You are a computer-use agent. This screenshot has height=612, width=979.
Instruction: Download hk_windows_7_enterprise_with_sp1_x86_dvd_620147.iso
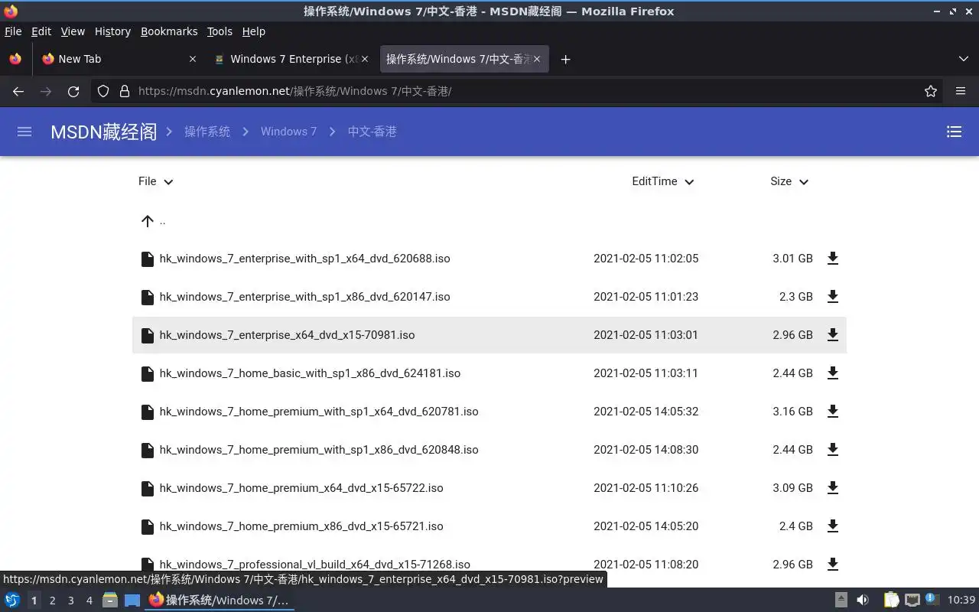point(833,297)
